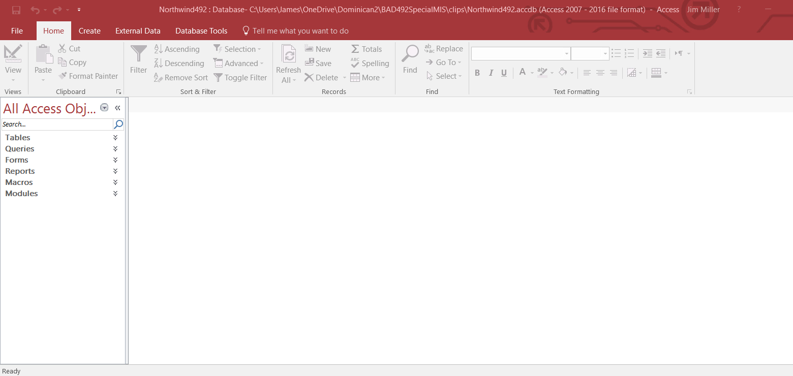Open the Select dropdown in Find group
The width and height of the screenshot is (793, 376).
coord(444,76)
